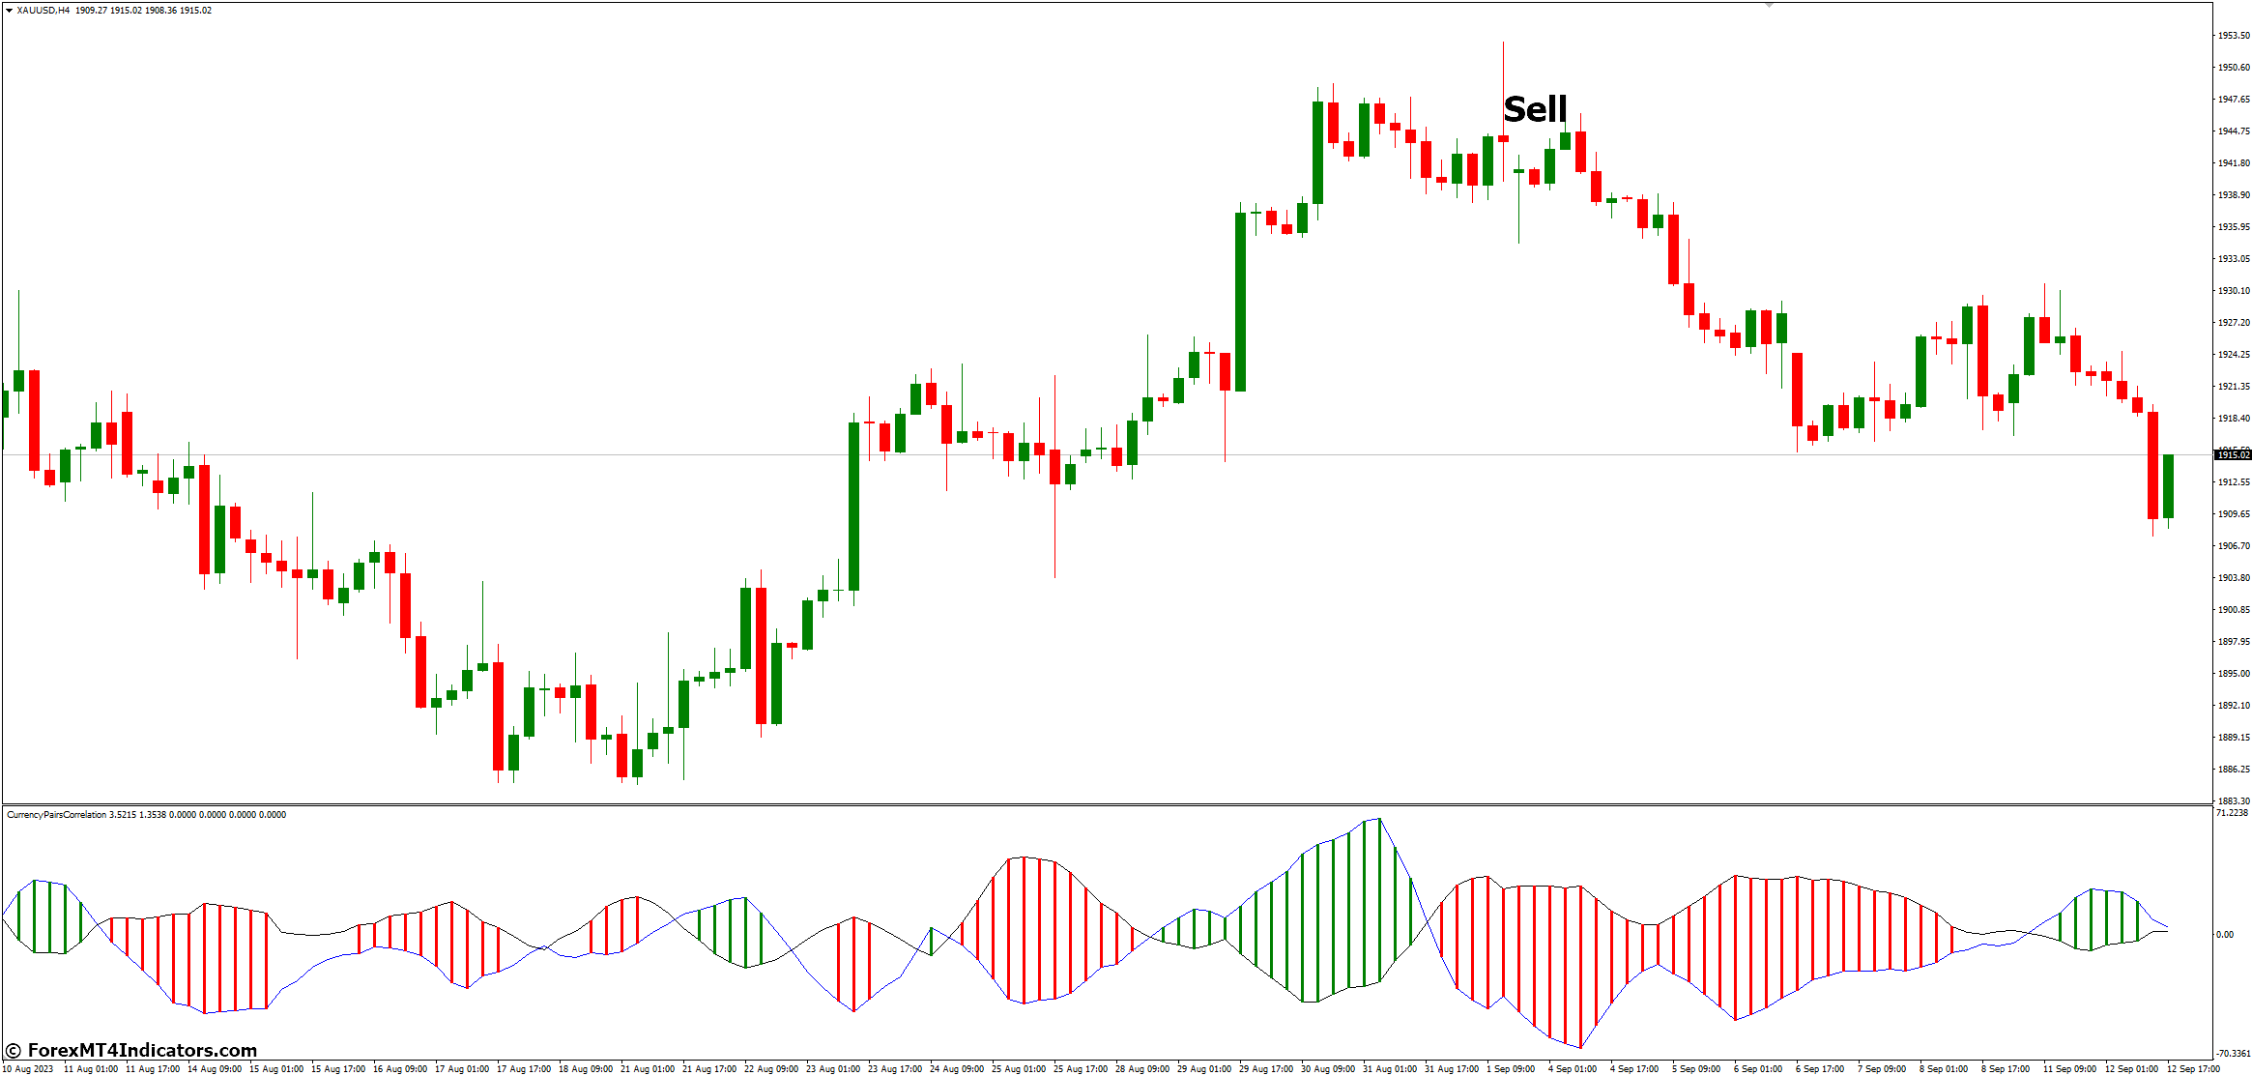Click the last green candle on chart
This screenshot has width=2252, height=1076.
[2168, 486]
